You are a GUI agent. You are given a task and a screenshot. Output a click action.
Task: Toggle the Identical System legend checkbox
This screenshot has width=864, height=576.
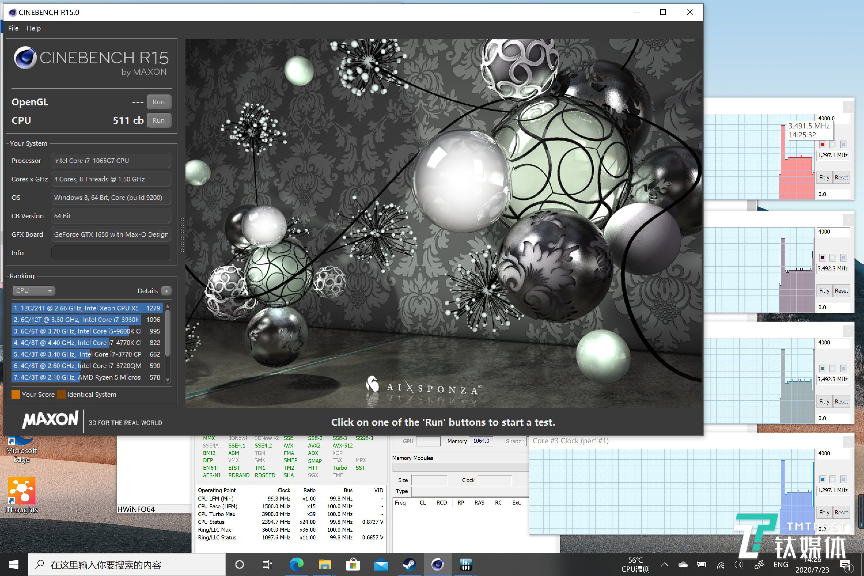coord(61,394)
